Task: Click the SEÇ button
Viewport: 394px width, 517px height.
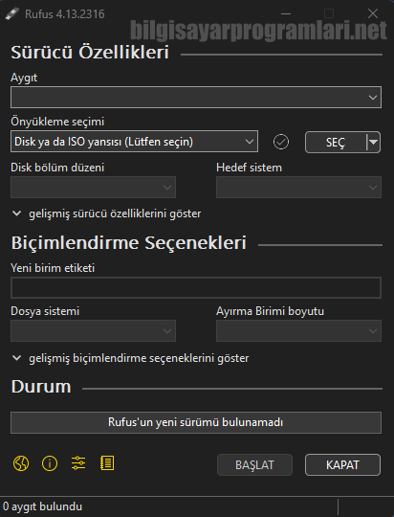Action: tap(336, 142)
